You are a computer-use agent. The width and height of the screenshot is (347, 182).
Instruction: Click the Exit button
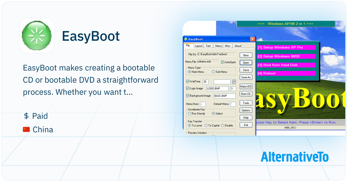click(246, 125)
